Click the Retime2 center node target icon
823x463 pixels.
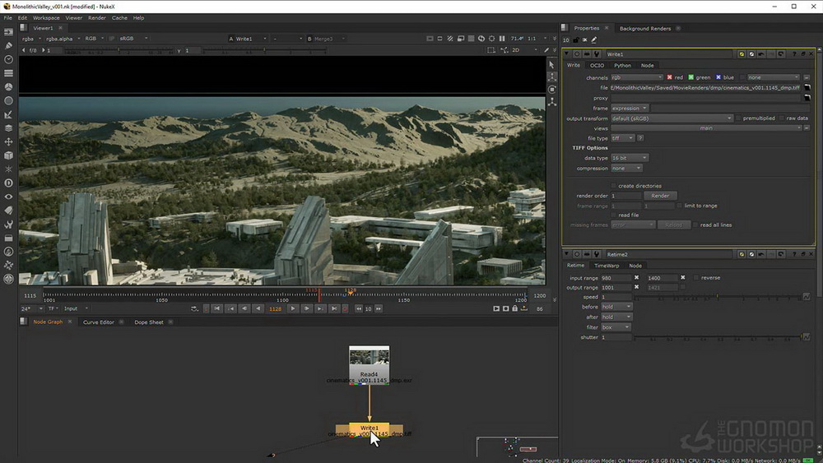pyautogui.click(x=576, y=254)
